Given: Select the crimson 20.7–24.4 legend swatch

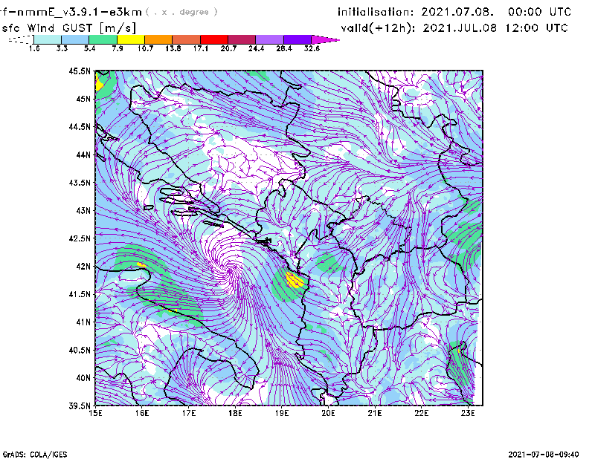Looking at the screenshot, I should coord(242,39).
